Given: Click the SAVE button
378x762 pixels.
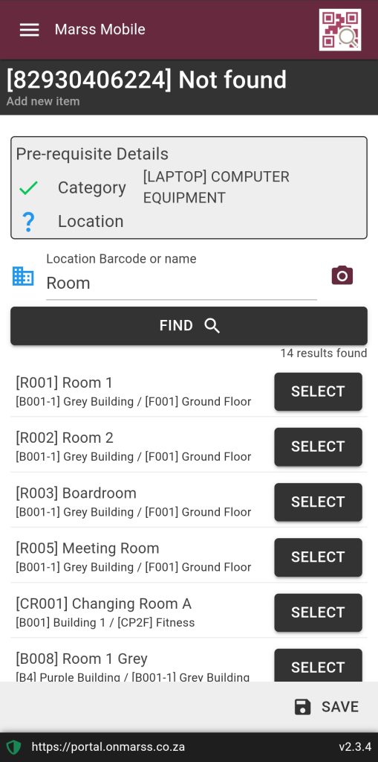Looking at the screenshot, I should coord(327,707).
